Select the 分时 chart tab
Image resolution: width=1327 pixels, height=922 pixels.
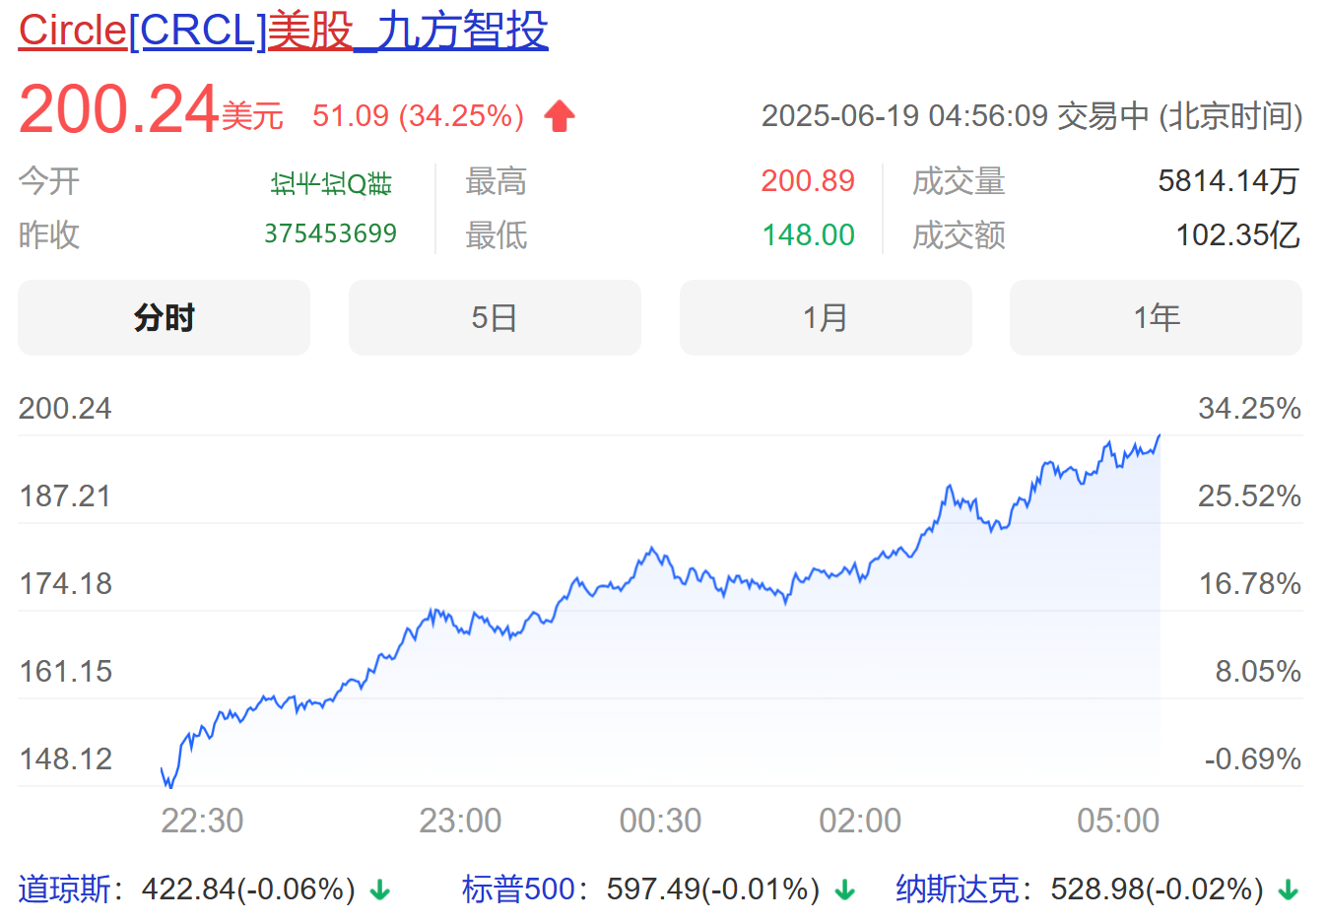tap(164, 317)
